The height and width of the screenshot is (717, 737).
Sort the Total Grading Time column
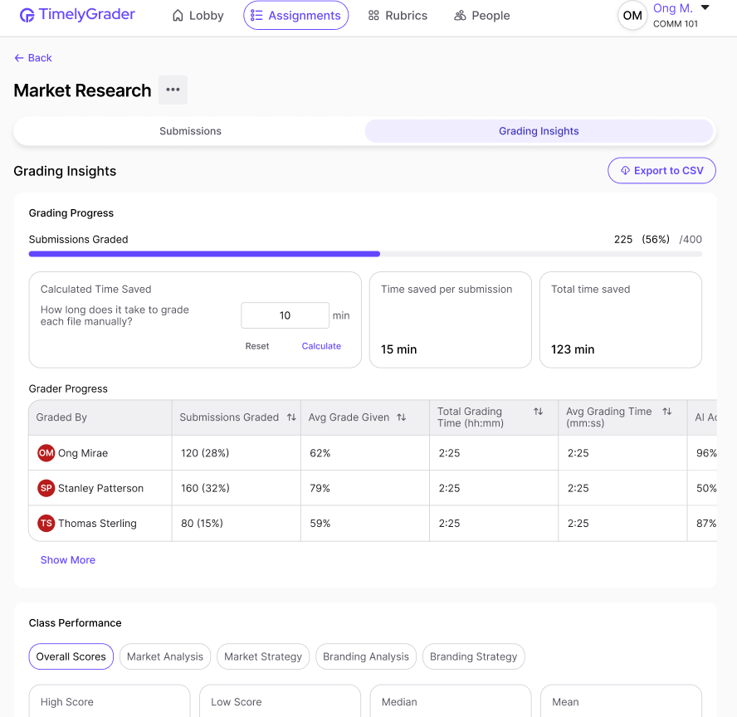click(x=538, y=412)
